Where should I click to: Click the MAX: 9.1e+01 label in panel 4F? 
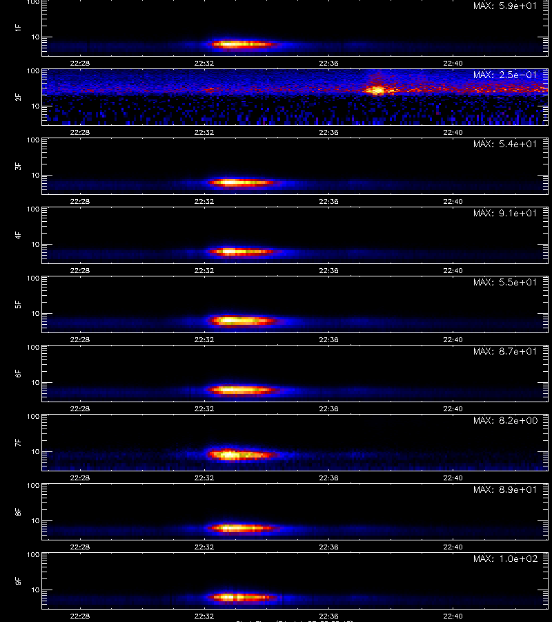(x=505, y=213)
